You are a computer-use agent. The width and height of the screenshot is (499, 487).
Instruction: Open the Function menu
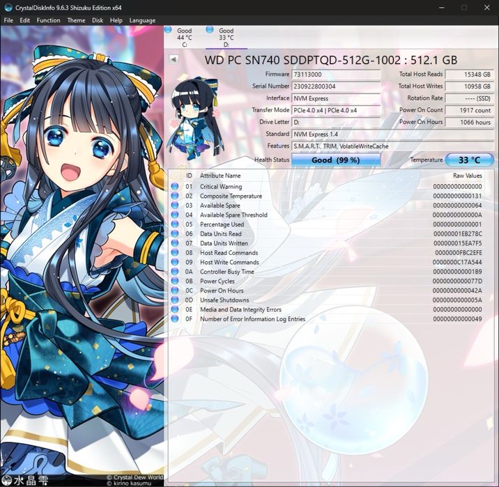pos(48,20)
